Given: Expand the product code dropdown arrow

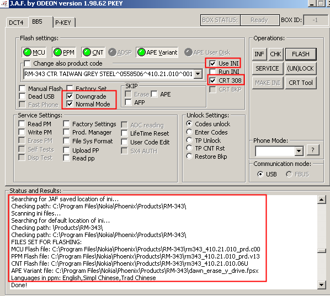Looking at the screenshot, I should pyautogui.click(x=198, y=74).
